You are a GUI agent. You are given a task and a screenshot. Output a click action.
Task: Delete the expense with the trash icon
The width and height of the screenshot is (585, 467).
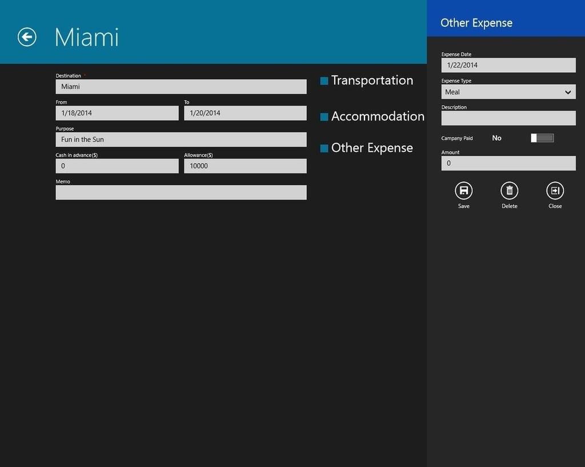tap(509, 190)
